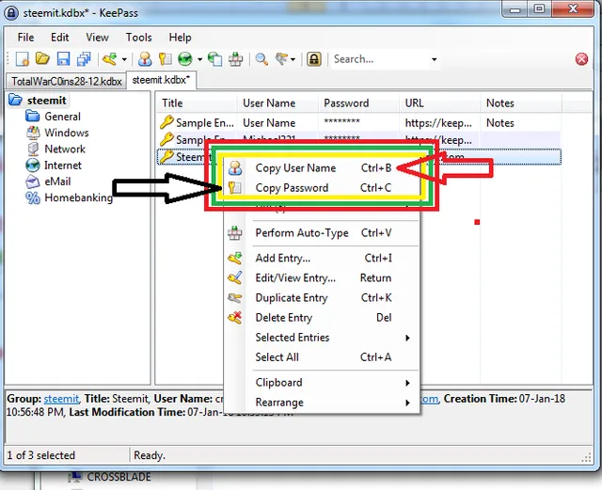Click the window resize grip in corner

[586, 456]
